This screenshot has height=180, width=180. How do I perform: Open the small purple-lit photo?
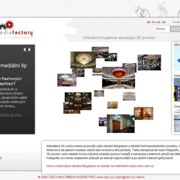[x=103, y=121]
